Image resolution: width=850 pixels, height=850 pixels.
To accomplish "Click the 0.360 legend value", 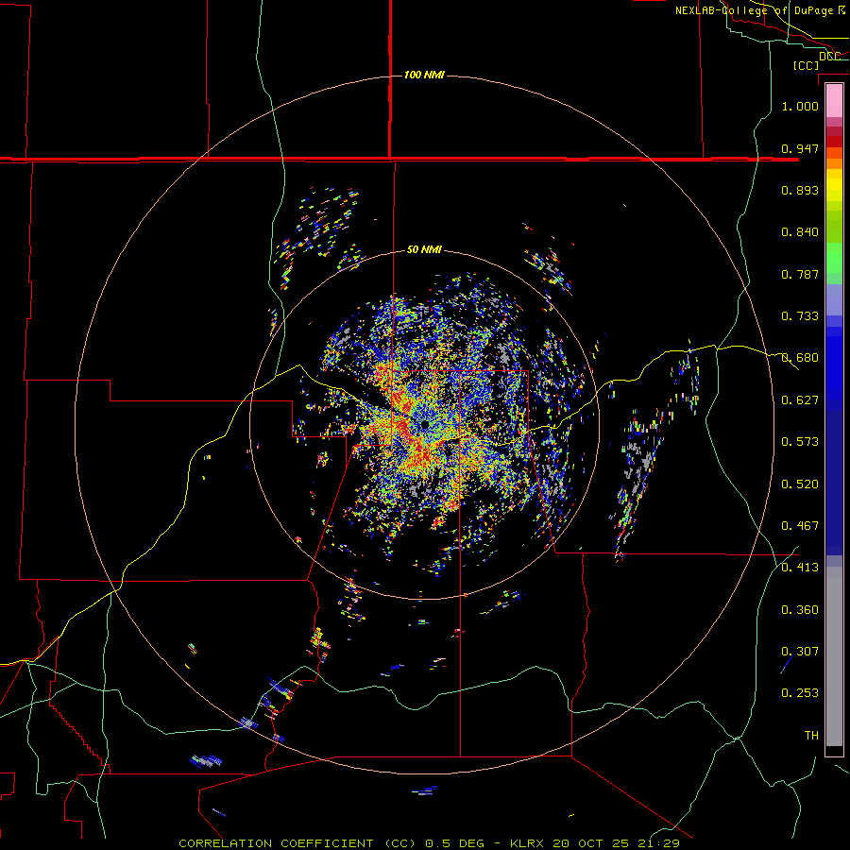I will [x=800, y=610].
